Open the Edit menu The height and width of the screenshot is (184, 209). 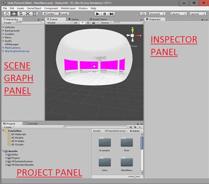click(x=12, y=8)
